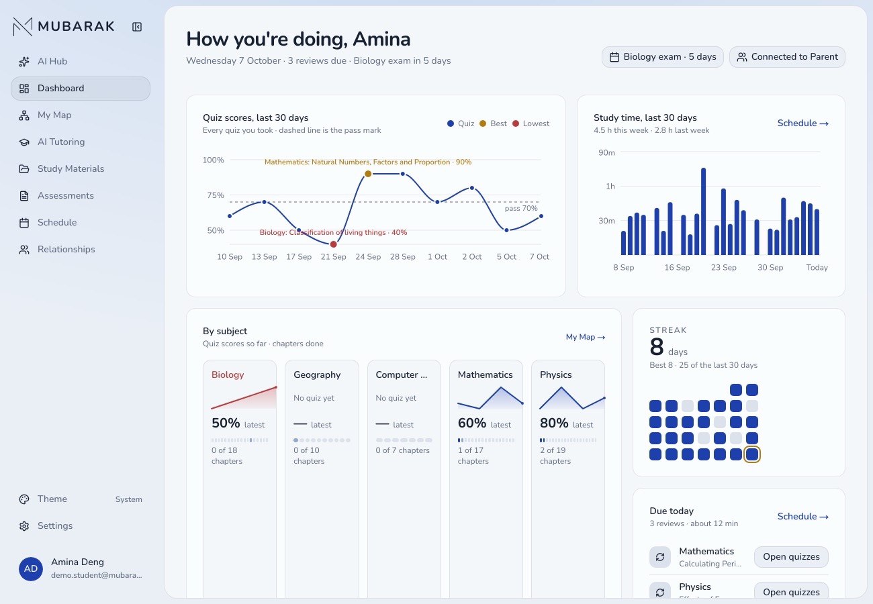Click the best score point on quiz chart

tap(368, 174)
